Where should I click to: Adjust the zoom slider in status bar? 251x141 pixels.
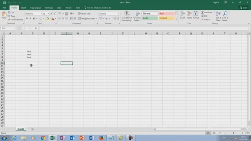[233, 133]
